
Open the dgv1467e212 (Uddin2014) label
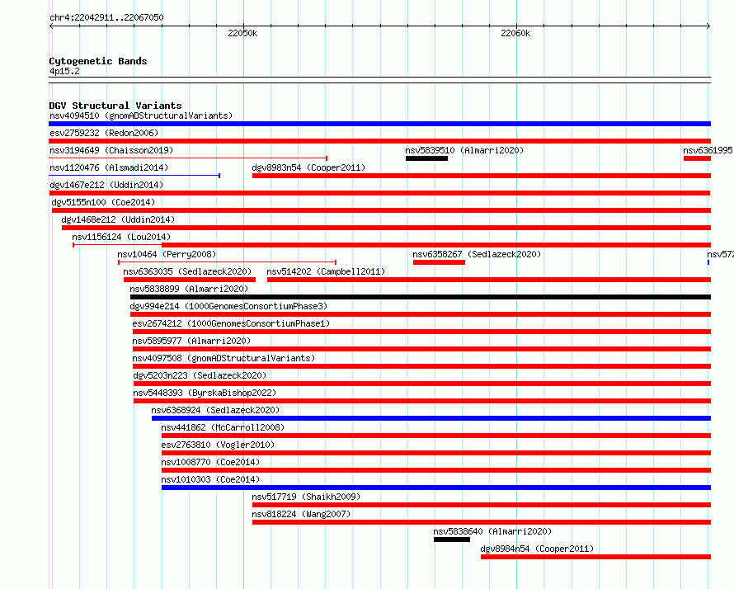pos(106,185)
